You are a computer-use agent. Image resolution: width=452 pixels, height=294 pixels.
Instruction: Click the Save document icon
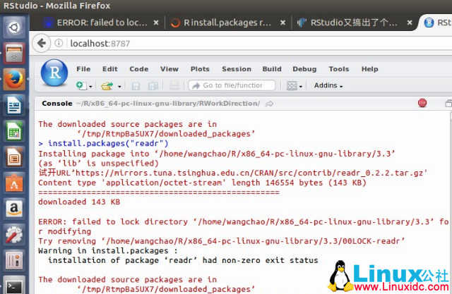click(136, 86)
